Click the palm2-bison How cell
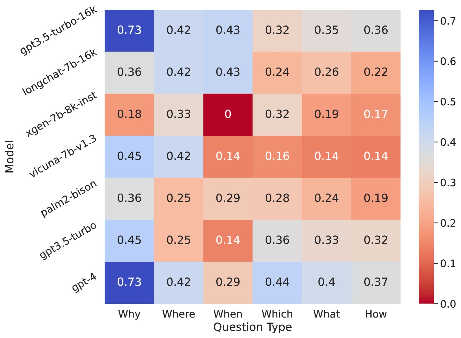This screenshot has height=338, width=461. [376, 199]
